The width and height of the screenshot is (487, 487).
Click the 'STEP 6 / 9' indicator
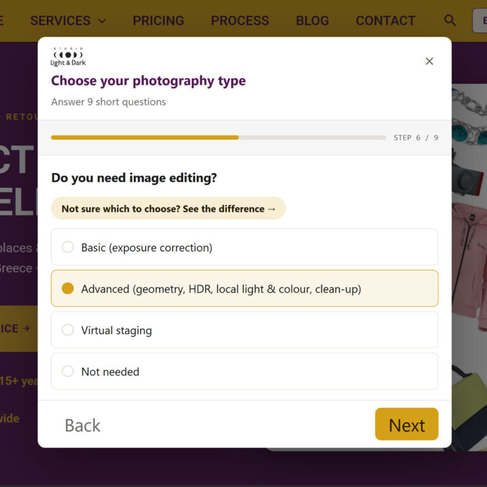pos(416,138)
